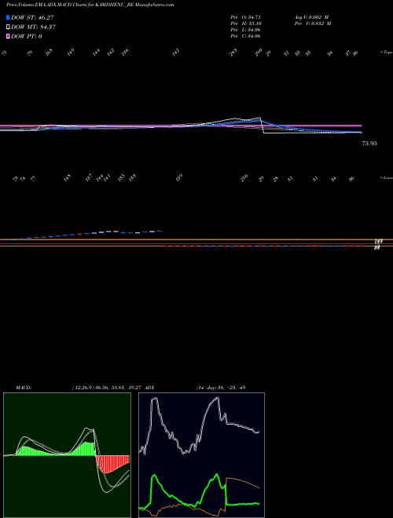Click the 75.95 current price label
This screenshot has height=518, width=393.
tap(369, 144)
